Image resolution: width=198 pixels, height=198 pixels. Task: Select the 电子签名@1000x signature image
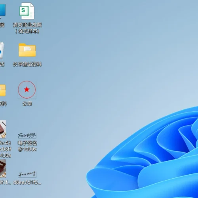27,135
